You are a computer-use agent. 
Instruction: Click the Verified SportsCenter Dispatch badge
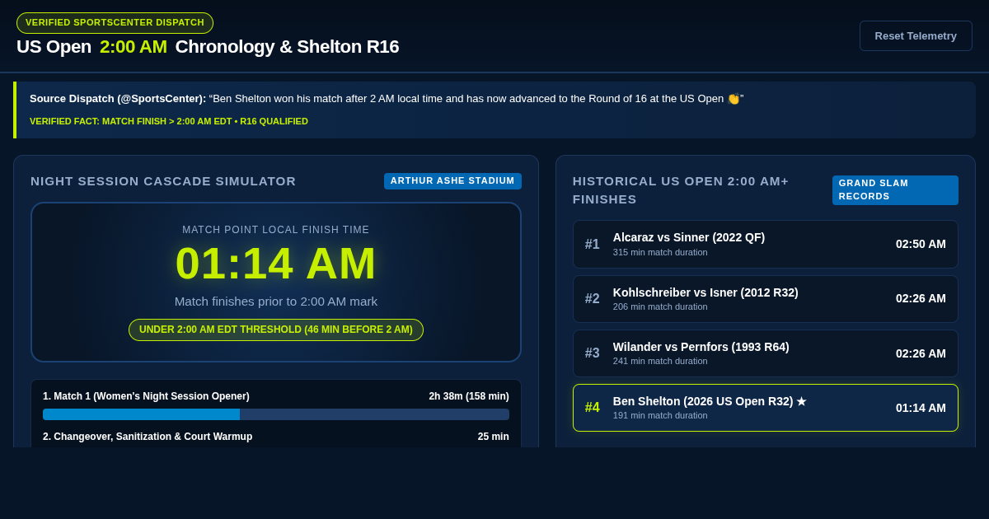point(115,23)
